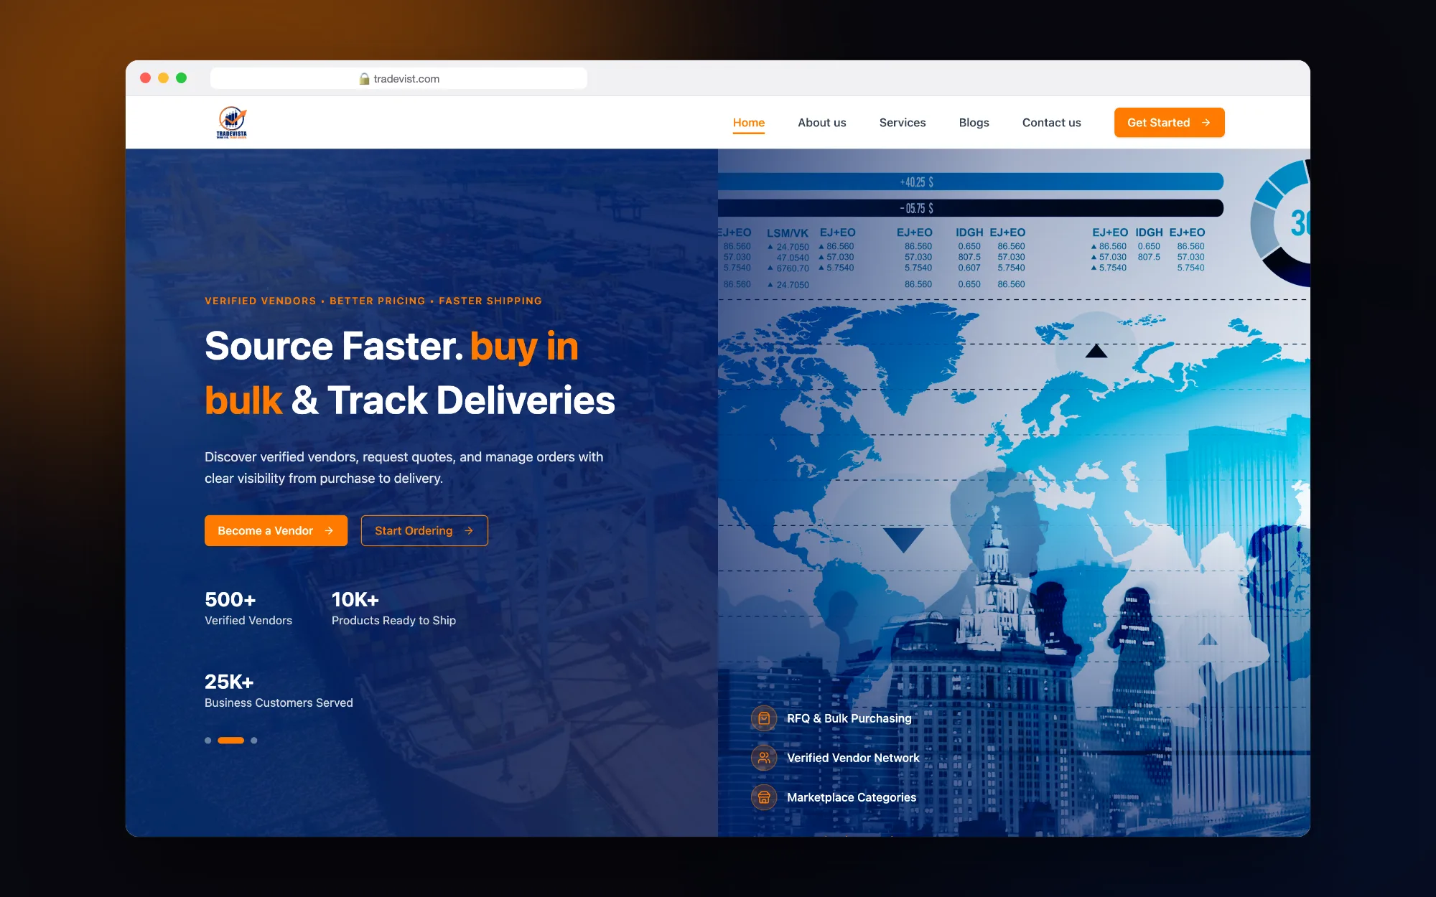
Task: Open the Home nav item
Action: pyautogui.click(x=749, y=123)
